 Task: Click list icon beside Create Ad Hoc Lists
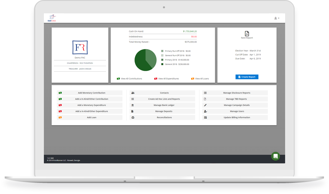(133, 99)
